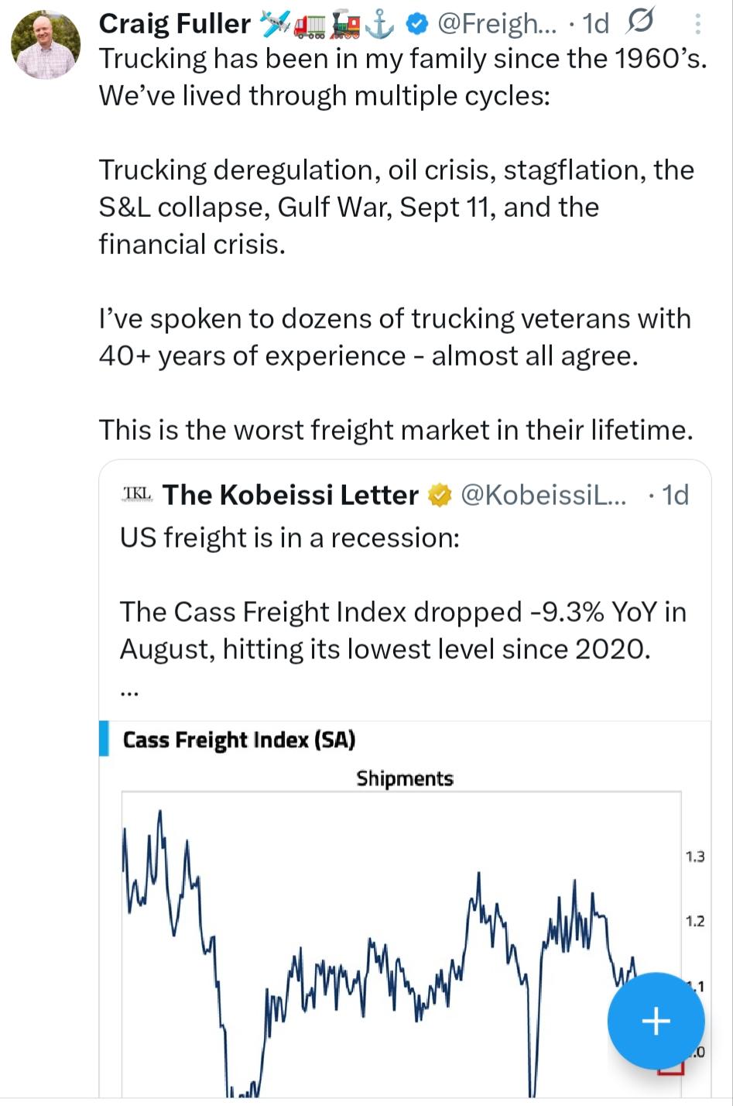
Task: Click the airplane emoji in Craig Fuller's name
Action: (276, 25)
